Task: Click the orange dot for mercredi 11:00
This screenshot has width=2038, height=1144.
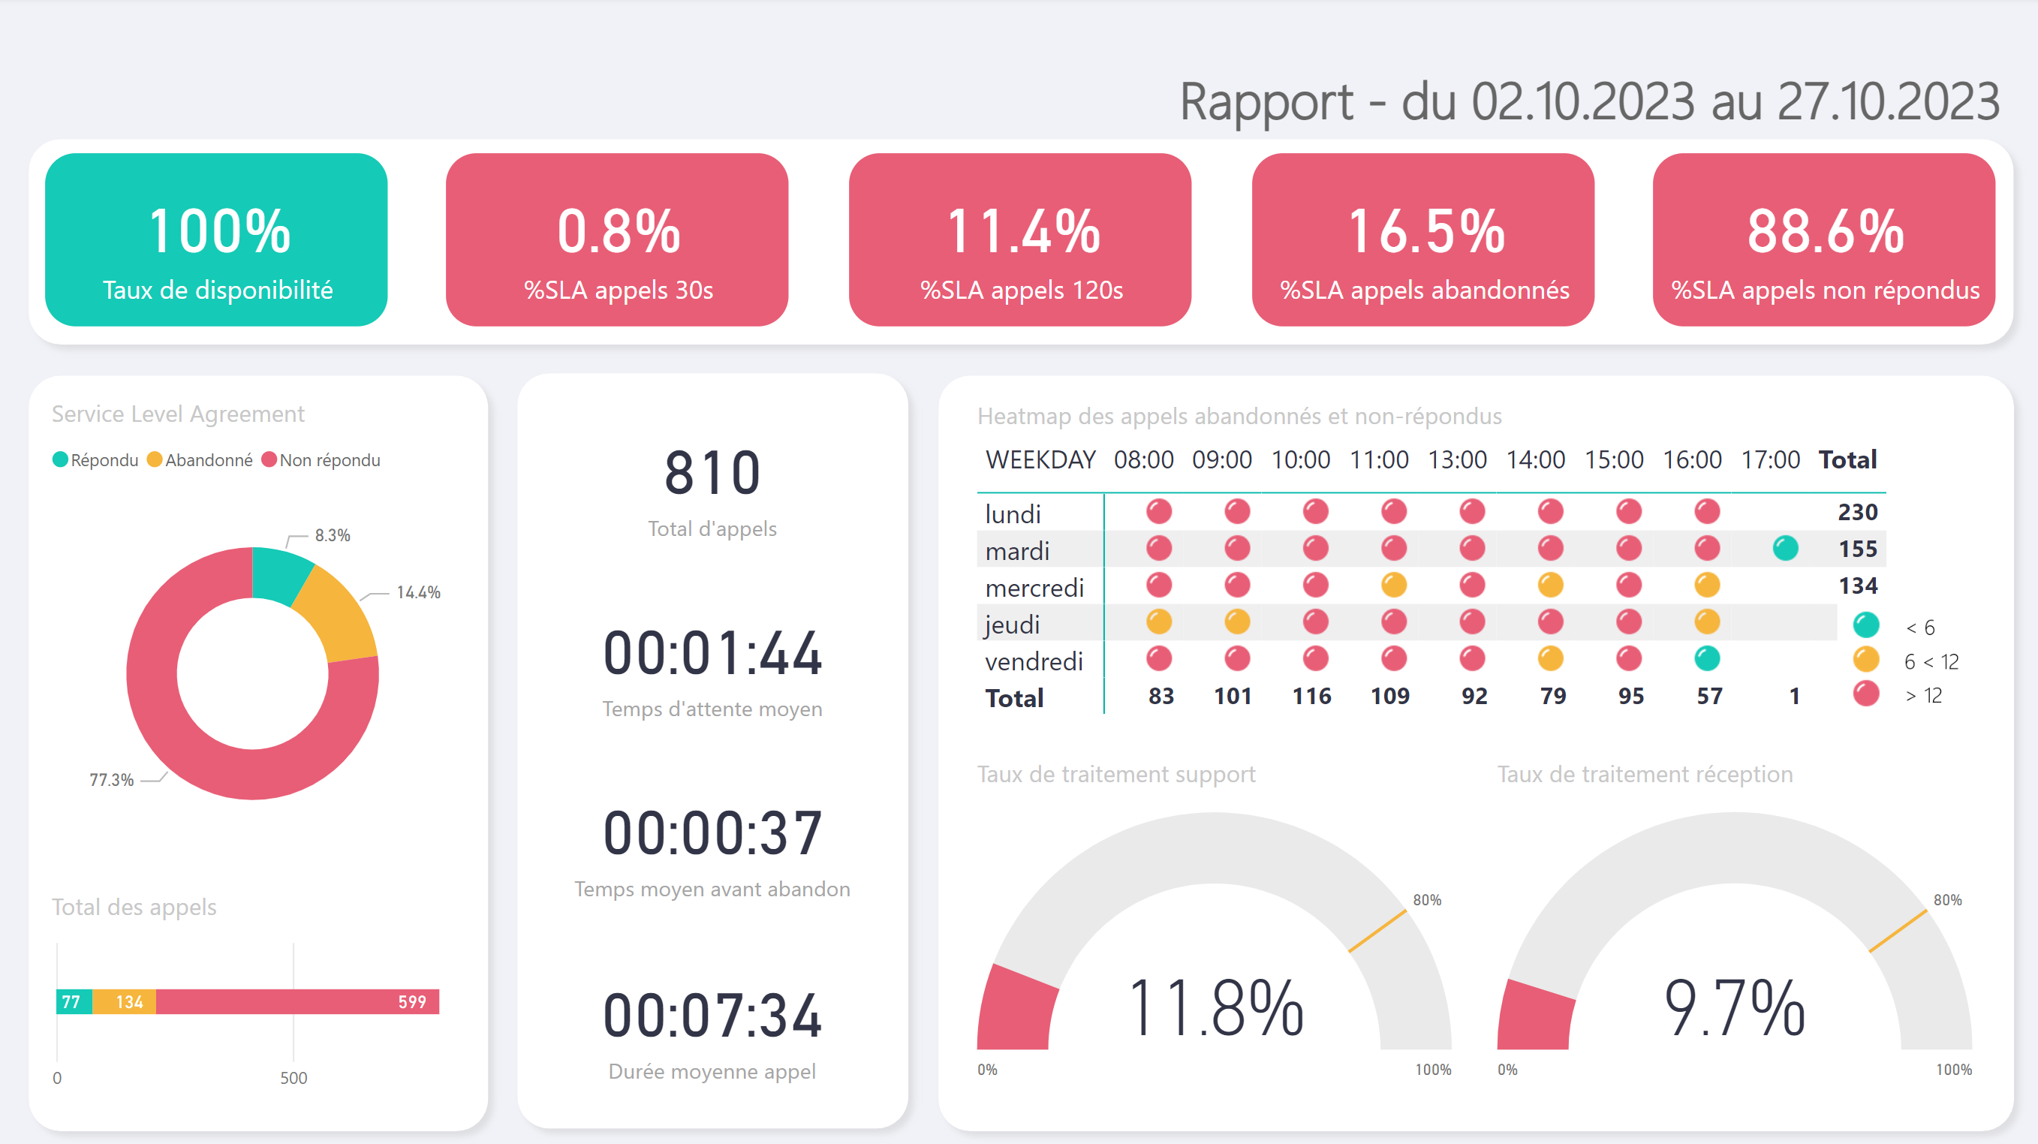Action: click(1393, 586)
